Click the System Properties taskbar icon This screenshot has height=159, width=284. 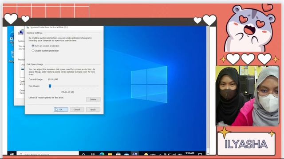pyautogui.click(x=134, y=154)
